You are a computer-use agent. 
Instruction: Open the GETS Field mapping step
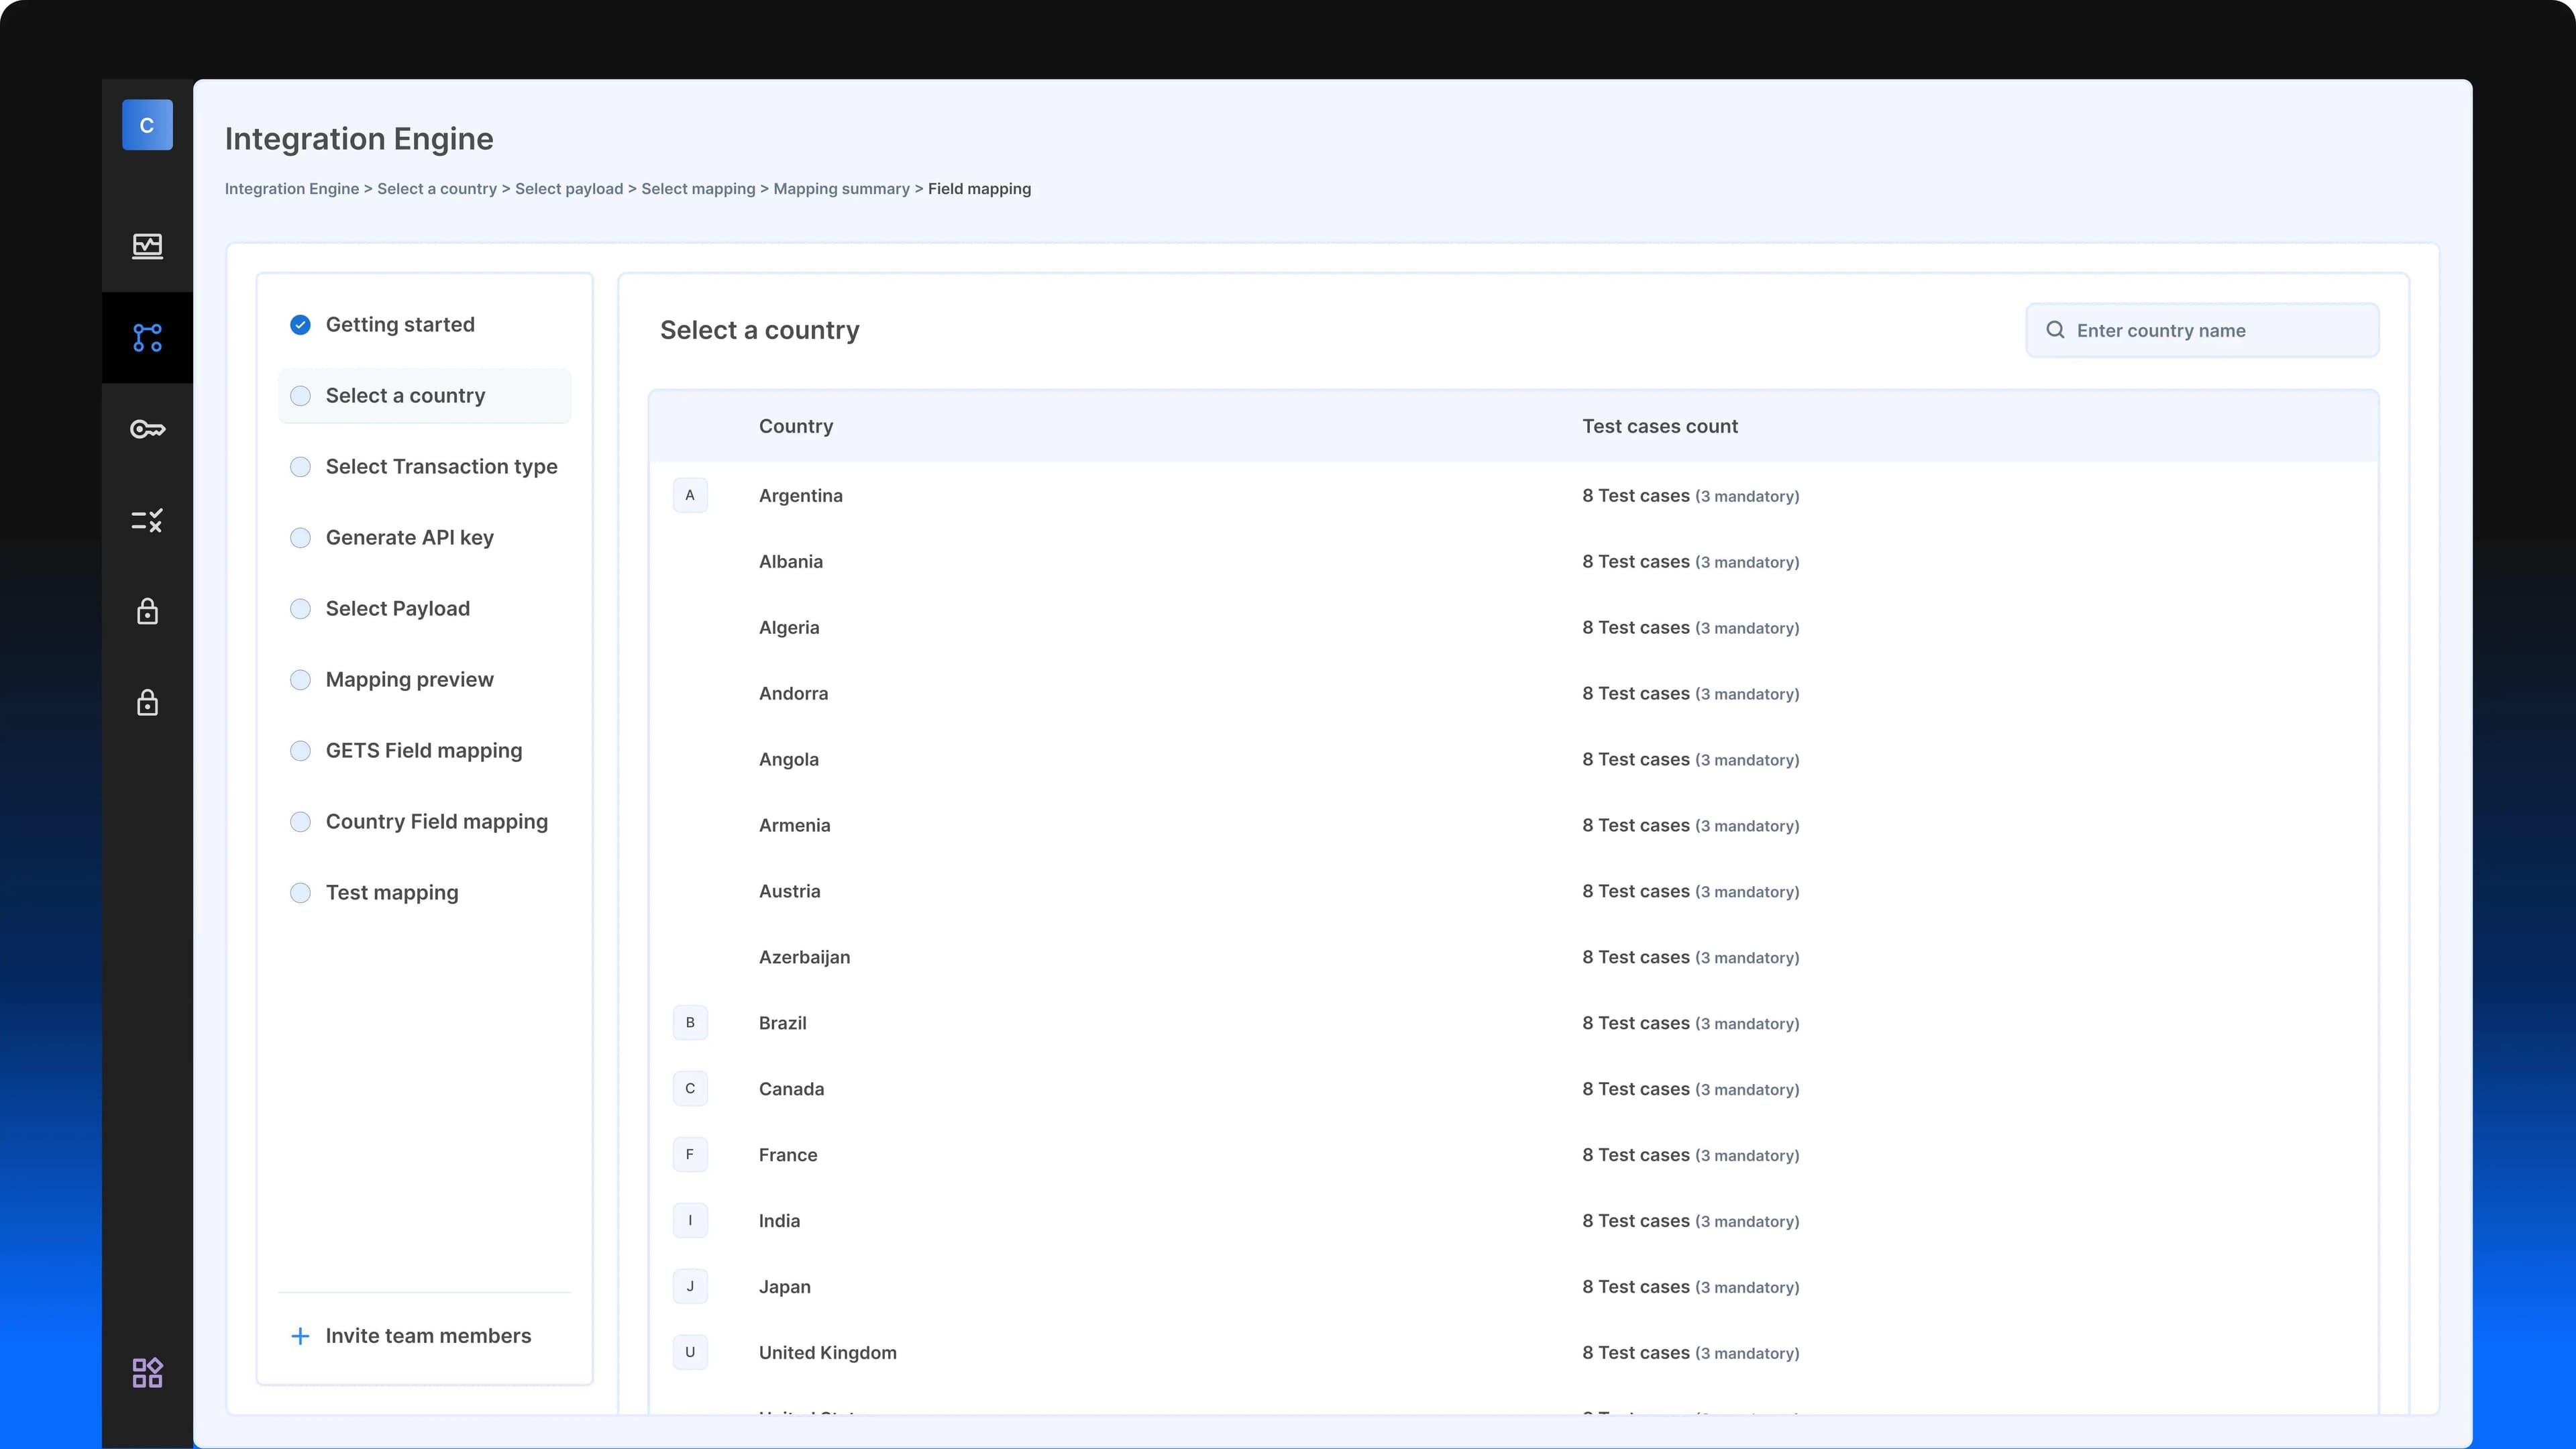(423, 751)
